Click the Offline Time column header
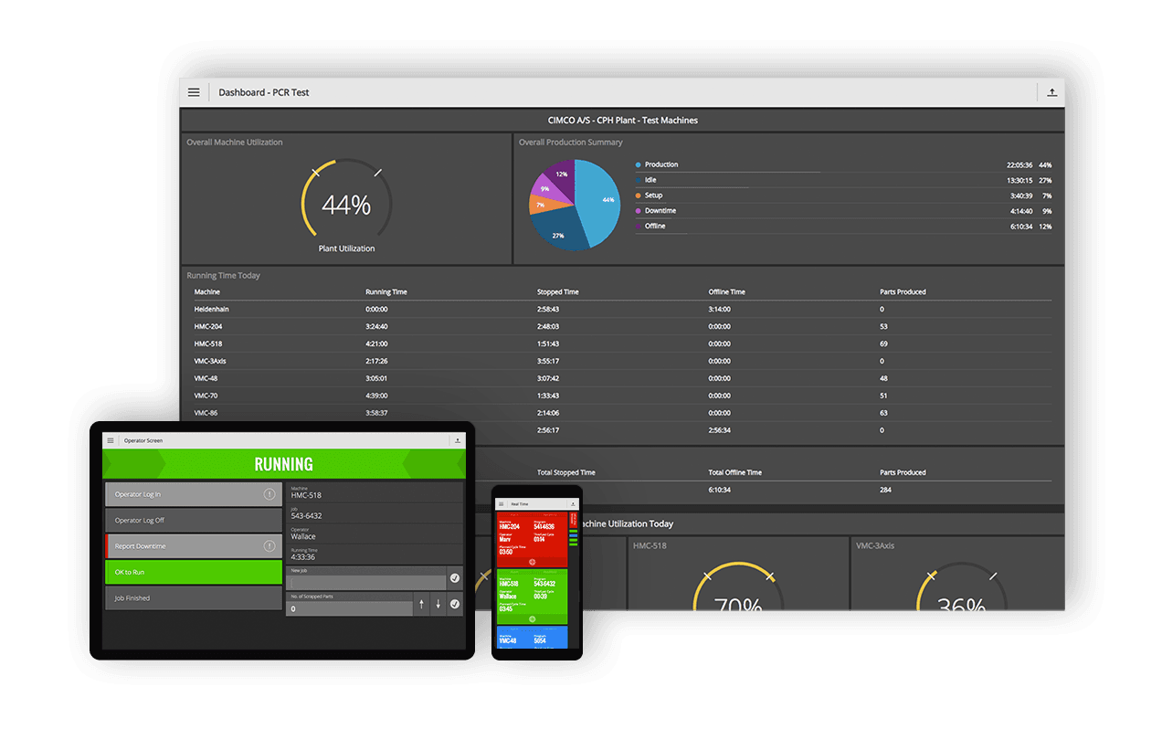 pyautogui.click(x=727, y=292)
